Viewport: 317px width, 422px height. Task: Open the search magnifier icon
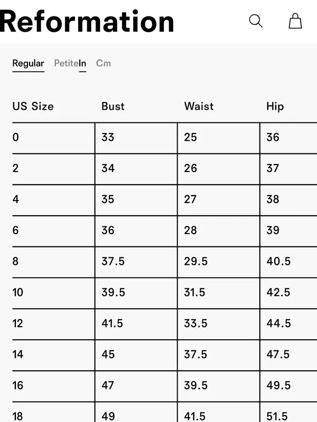tap(256, 21)
